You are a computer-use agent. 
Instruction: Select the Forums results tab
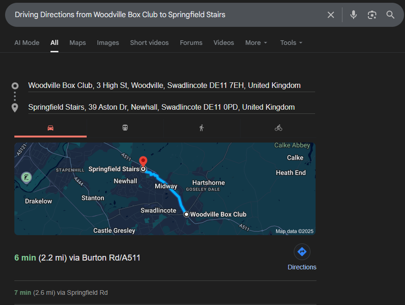[x=191, y=43]
